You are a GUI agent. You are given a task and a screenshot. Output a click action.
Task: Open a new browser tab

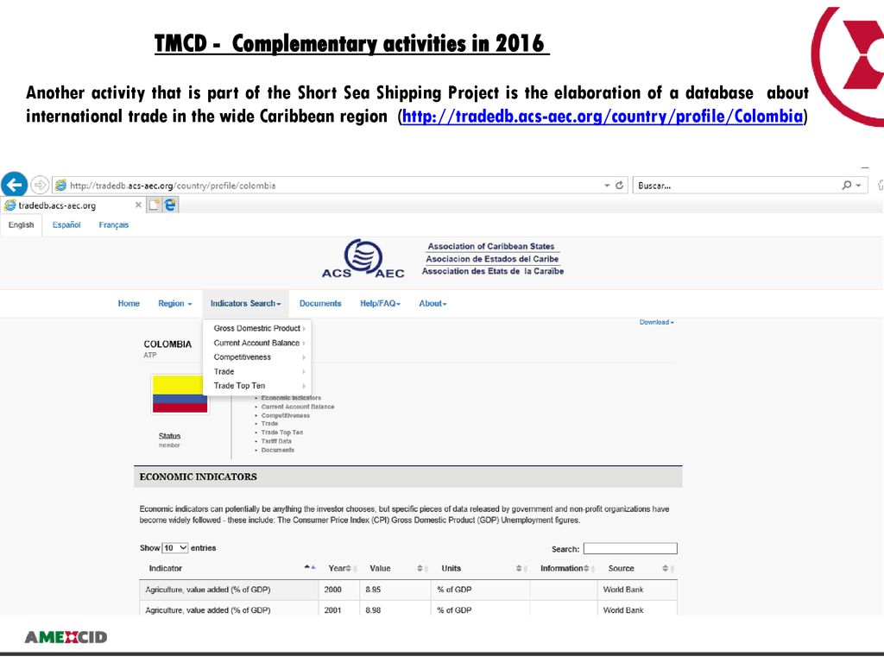coord(154,205)
